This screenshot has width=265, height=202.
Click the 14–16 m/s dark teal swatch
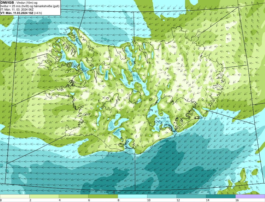point(220,196)
